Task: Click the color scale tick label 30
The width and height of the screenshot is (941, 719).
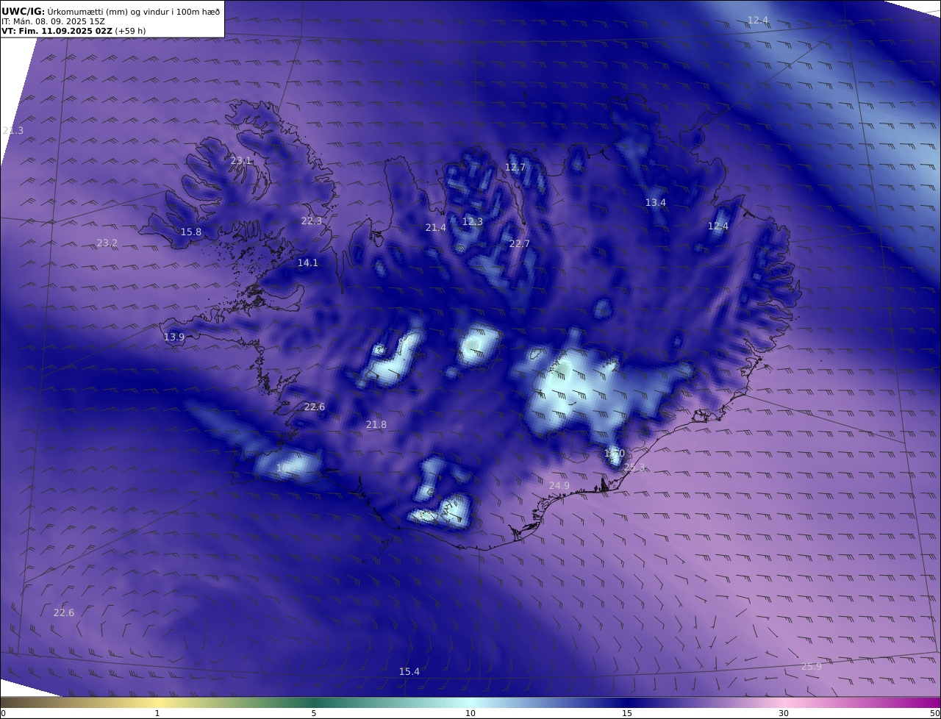Action: click(x=784, y=713)
